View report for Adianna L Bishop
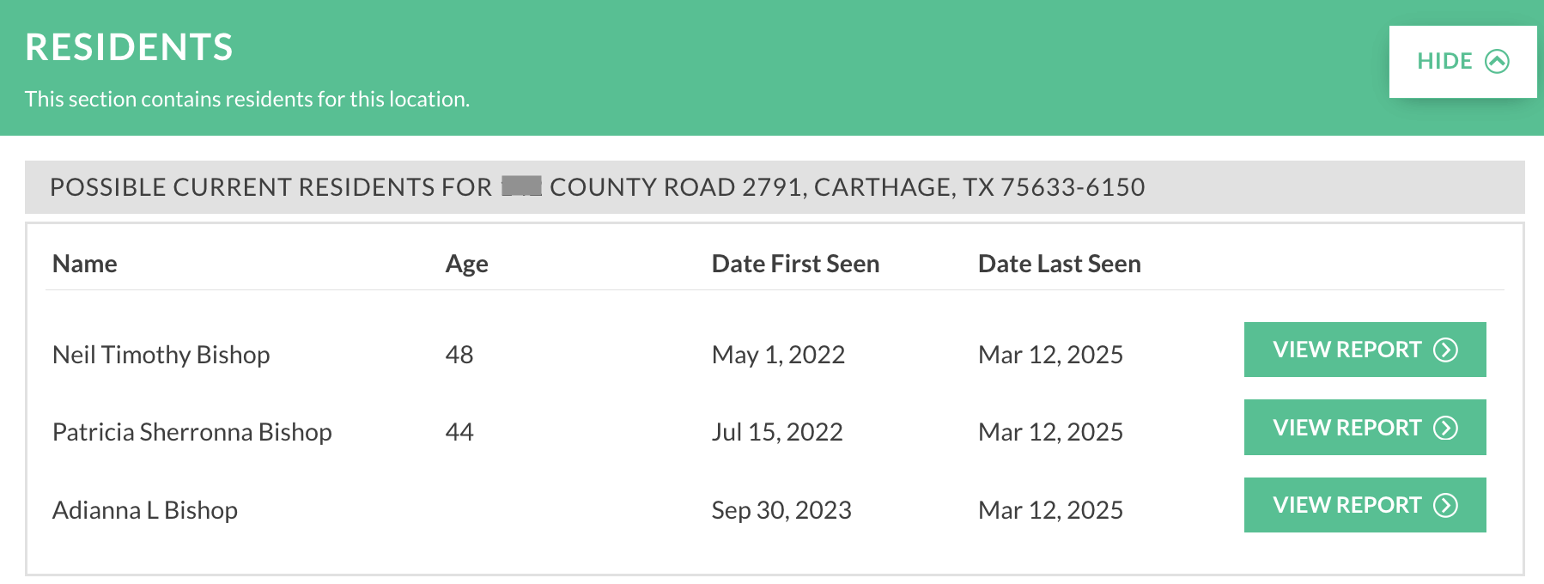This screenshot has width=1544, height=584. 1365,505
